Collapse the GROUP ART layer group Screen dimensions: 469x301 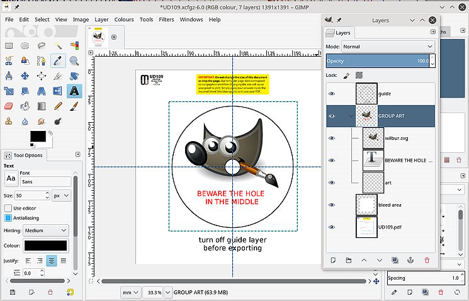pyautogui.click(x=351, y=116)
